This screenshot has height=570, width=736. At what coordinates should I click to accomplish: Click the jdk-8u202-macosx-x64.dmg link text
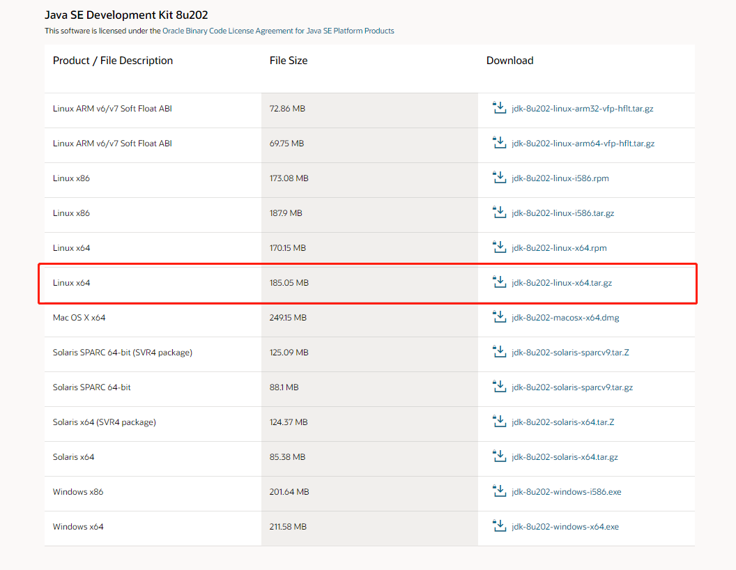tap(565, 318)
